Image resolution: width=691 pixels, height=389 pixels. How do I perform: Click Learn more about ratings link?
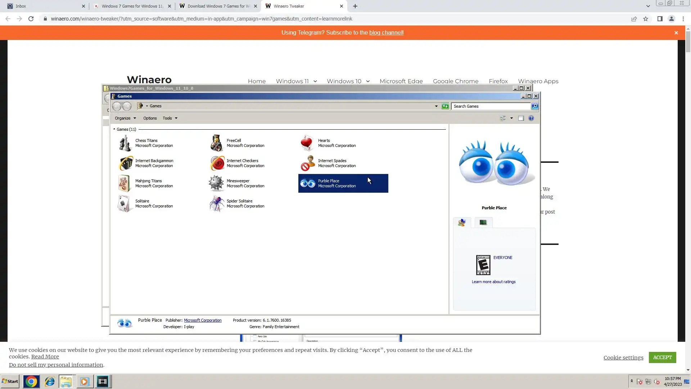[493, 282]
